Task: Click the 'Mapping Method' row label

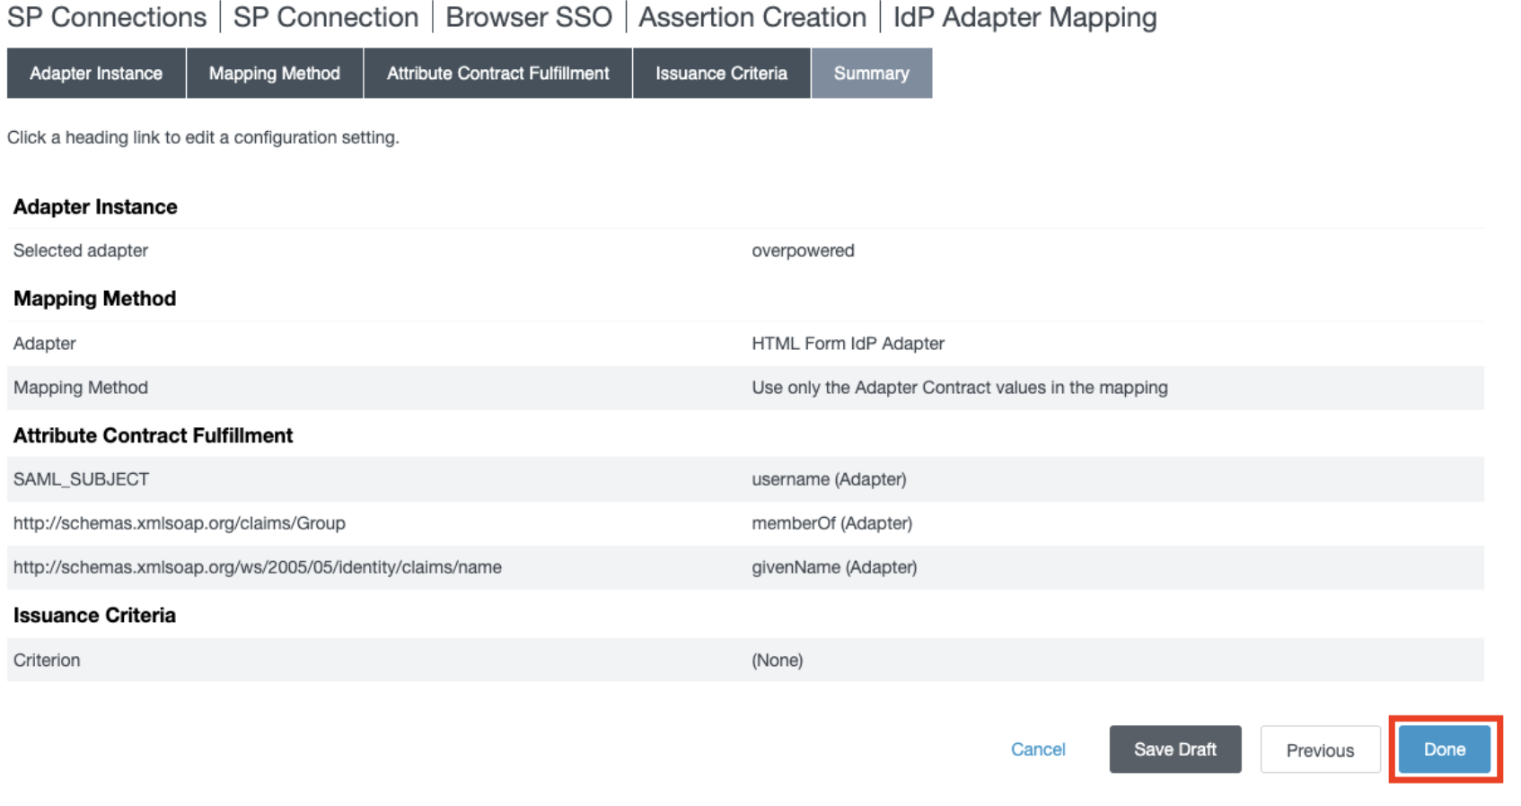Action: point(81,388)
